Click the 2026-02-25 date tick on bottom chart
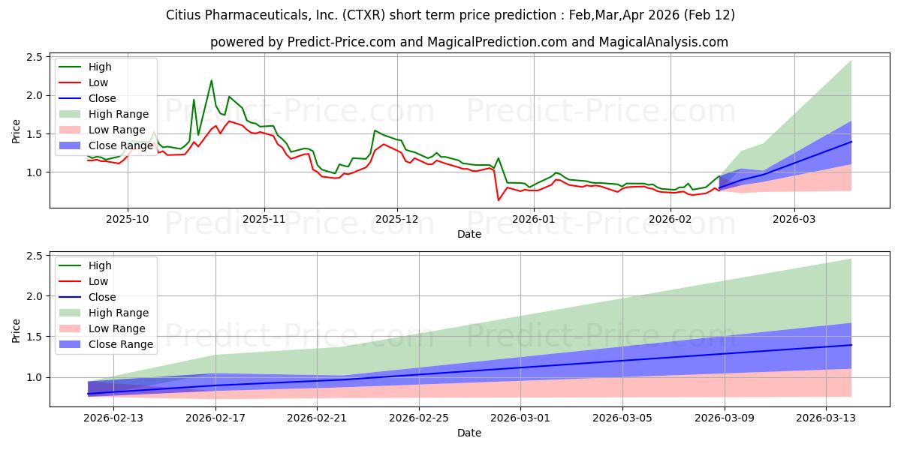Screen dimensions: 901x450 pos(419,418)
